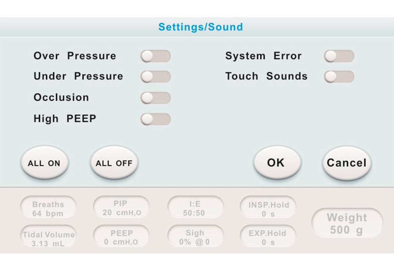
Task: Tap the I:E 50:50 ratio button
Action: pos(195,208)
